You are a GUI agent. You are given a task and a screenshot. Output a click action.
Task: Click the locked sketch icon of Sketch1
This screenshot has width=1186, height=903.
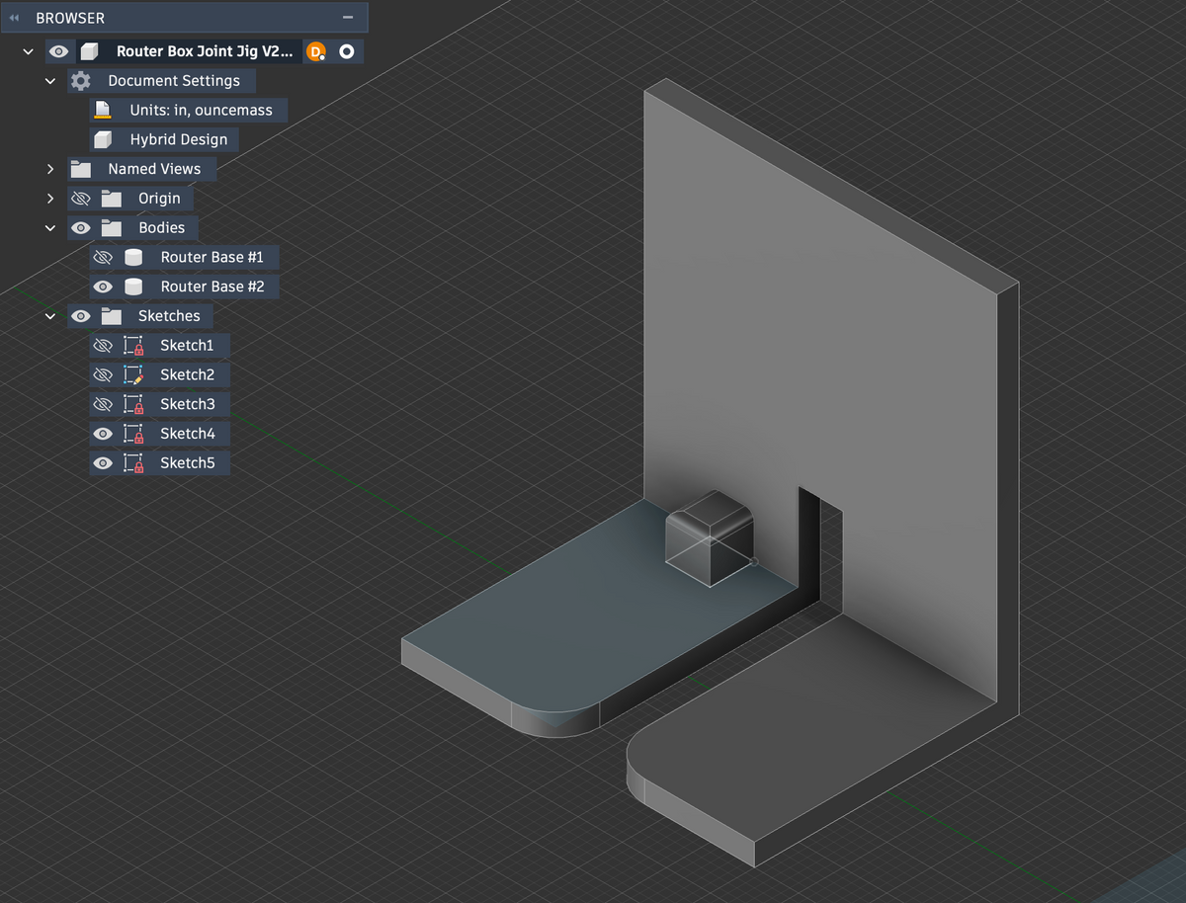pos(133,346)
